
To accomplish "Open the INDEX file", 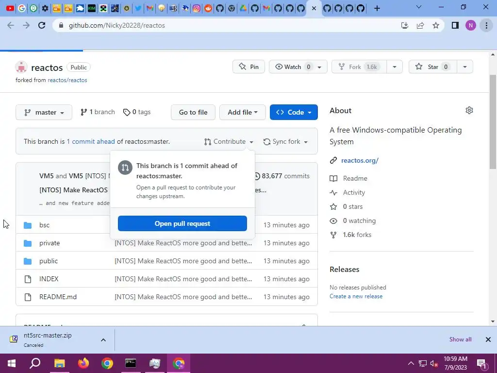I will pyautogui.click(x=49, y=279).
